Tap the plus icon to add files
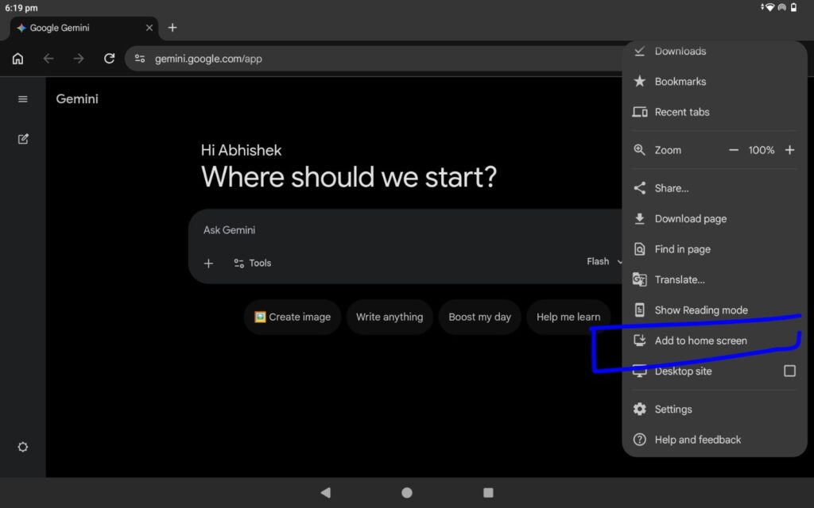The height and width of the screenshot is (508, 814). [208, 264]
